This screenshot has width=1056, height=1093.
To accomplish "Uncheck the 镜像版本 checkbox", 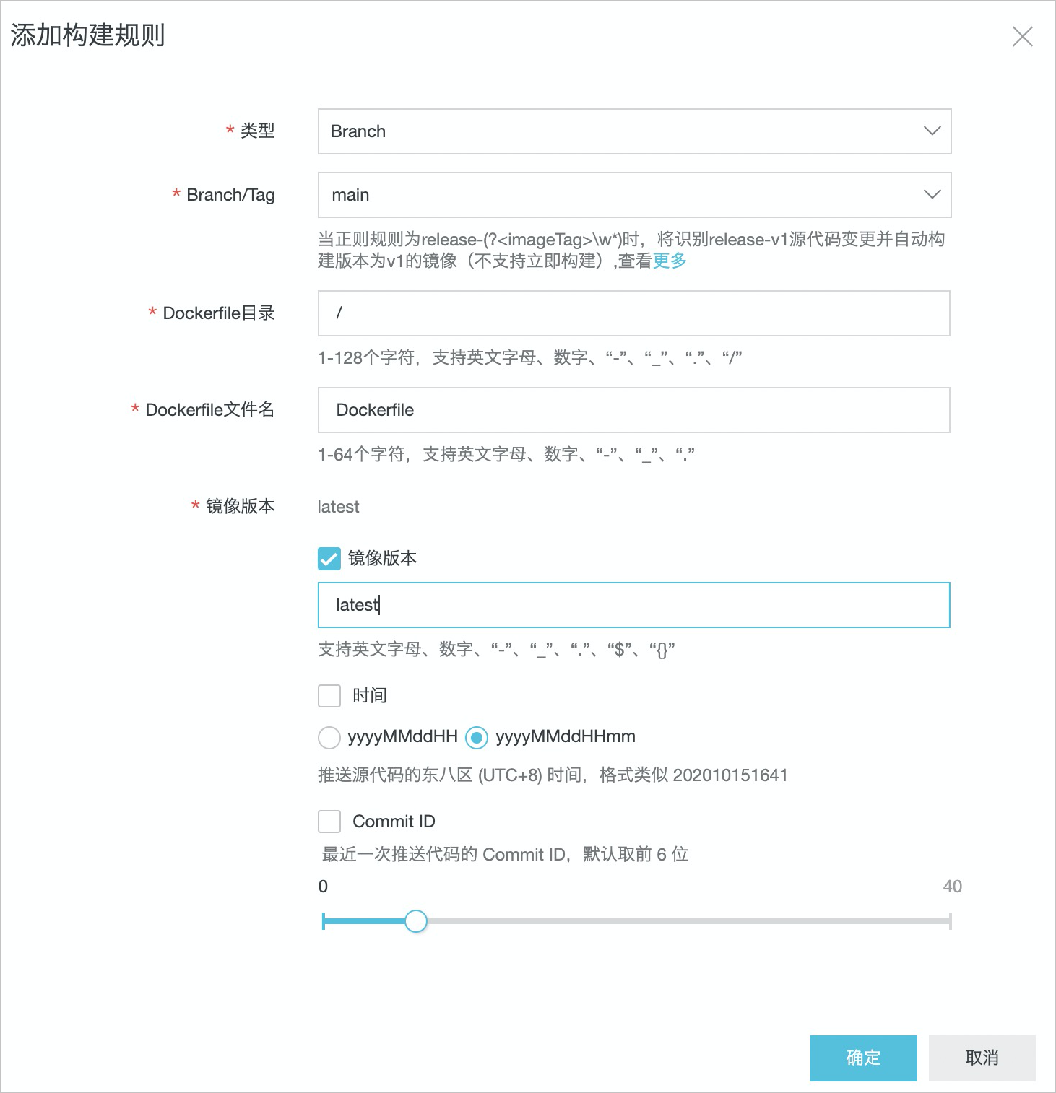I will click(329, 558).
